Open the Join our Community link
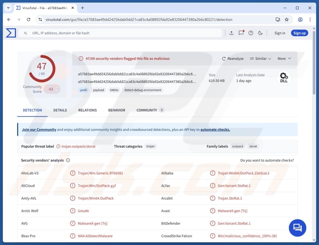Image resolution: width=319 pixels, height=245 pixels. pyautogui.click(x=39, y=129)
